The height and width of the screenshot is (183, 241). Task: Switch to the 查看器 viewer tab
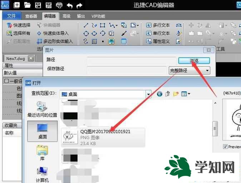click(x=31, y=16)
